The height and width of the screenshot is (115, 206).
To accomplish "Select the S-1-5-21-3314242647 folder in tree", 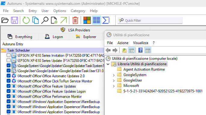I will click(x=163, y=91).
